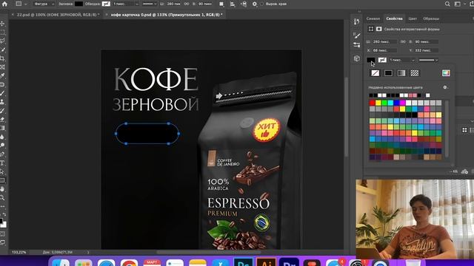Open the Фигура tool mode dropdown
Image resolution: width=474 pixels, height=266 pixels.
[x=44, y=4]
